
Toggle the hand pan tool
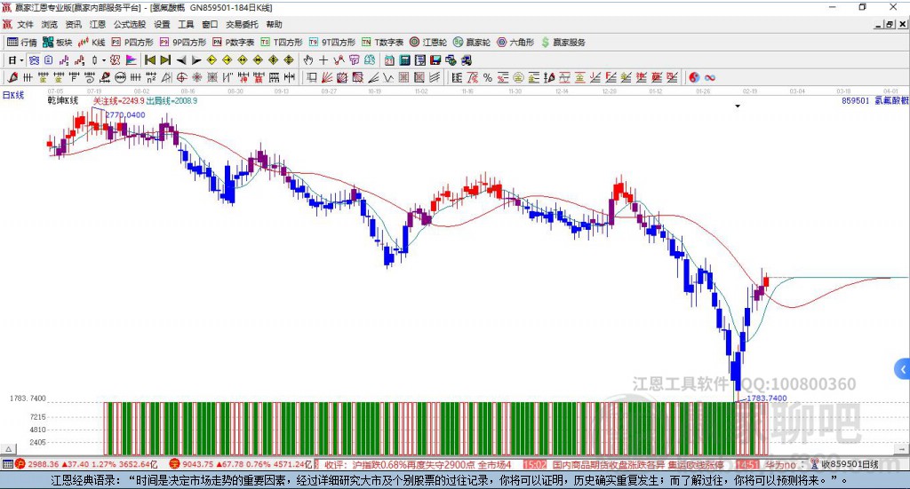308,60
